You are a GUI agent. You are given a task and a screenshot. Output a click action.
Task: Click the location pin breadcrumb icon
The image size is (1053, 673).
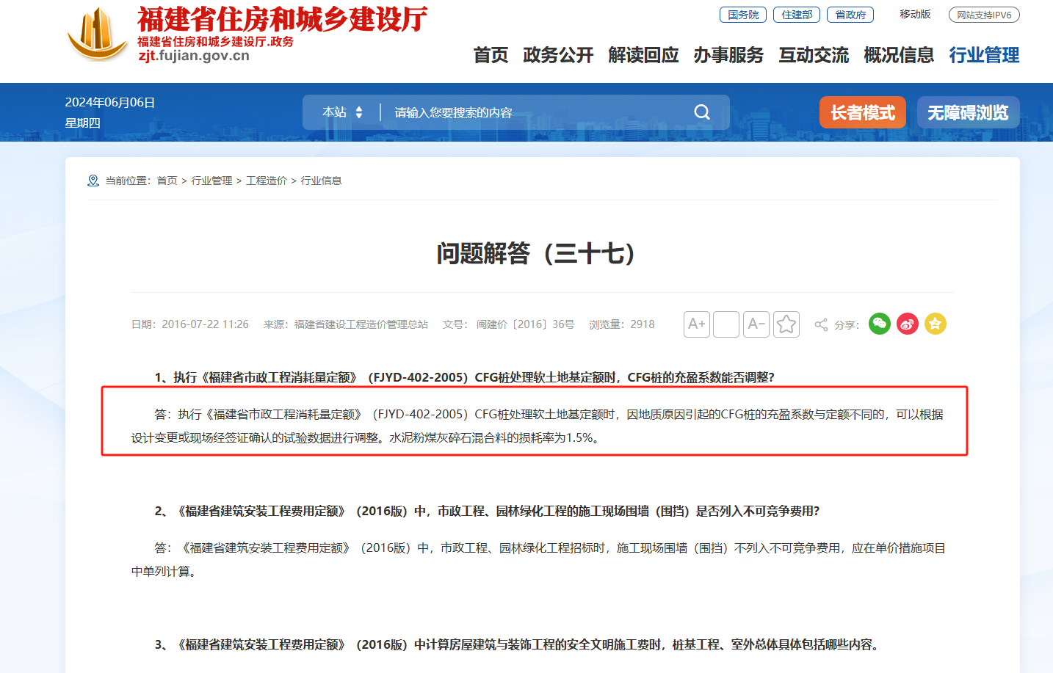pos(93,180)
